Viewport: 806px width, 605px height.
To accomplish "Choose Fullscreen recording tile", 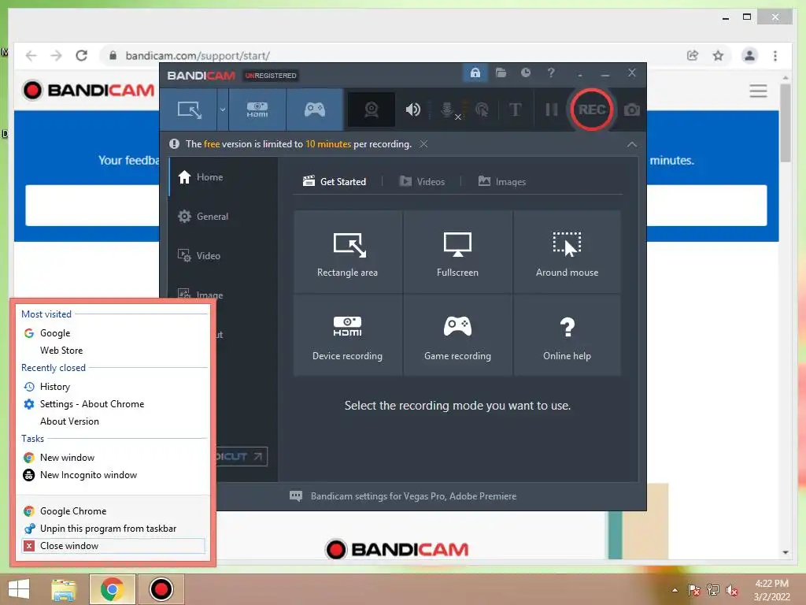I will click(457, 251).
